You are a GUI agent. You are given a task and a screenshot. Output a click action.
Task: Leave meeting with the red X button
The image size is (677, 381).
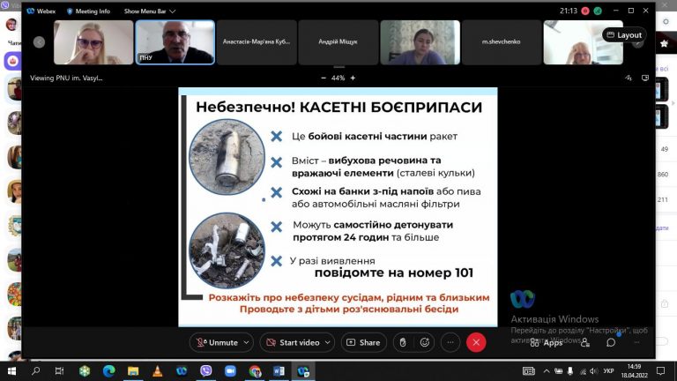coord(476,342)
